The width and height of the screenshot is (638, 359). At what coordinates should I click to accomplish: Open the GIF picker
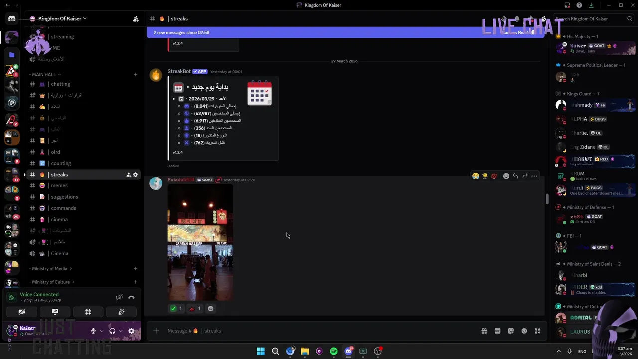coord(497,331)
